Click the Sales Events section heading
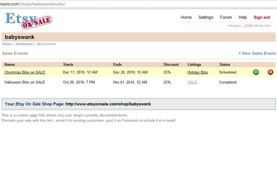Screen dimensions: 277x185 click(15, 53)
